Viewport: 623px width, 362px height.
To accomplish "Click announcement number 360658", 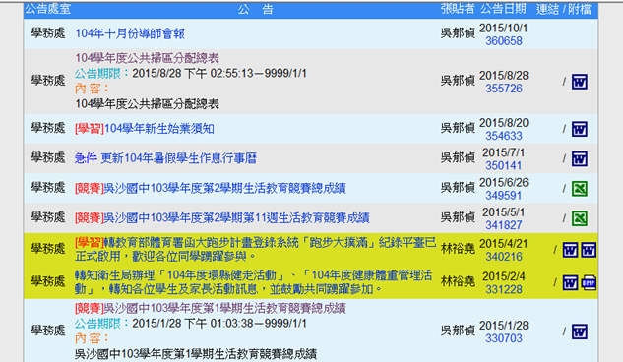I will (x=503, y=41).
